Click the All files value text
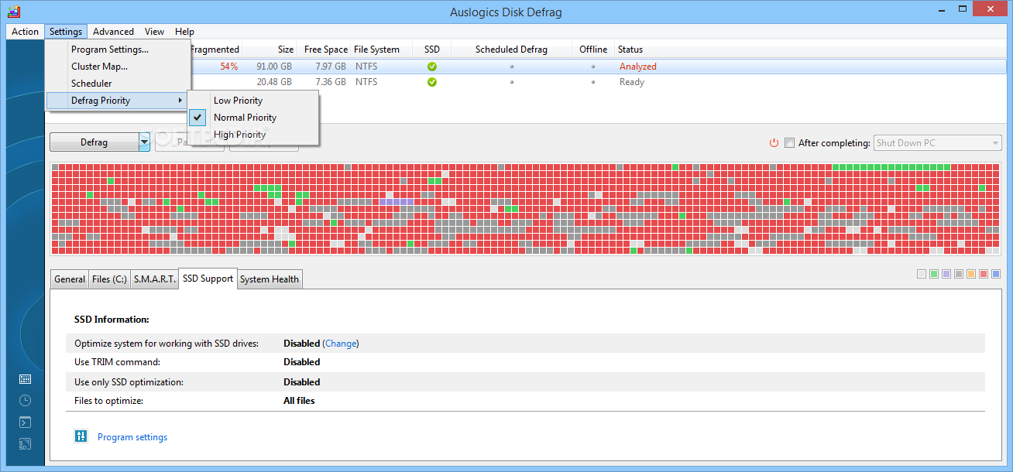The image size is (1013, 472). tap(299, 401)
